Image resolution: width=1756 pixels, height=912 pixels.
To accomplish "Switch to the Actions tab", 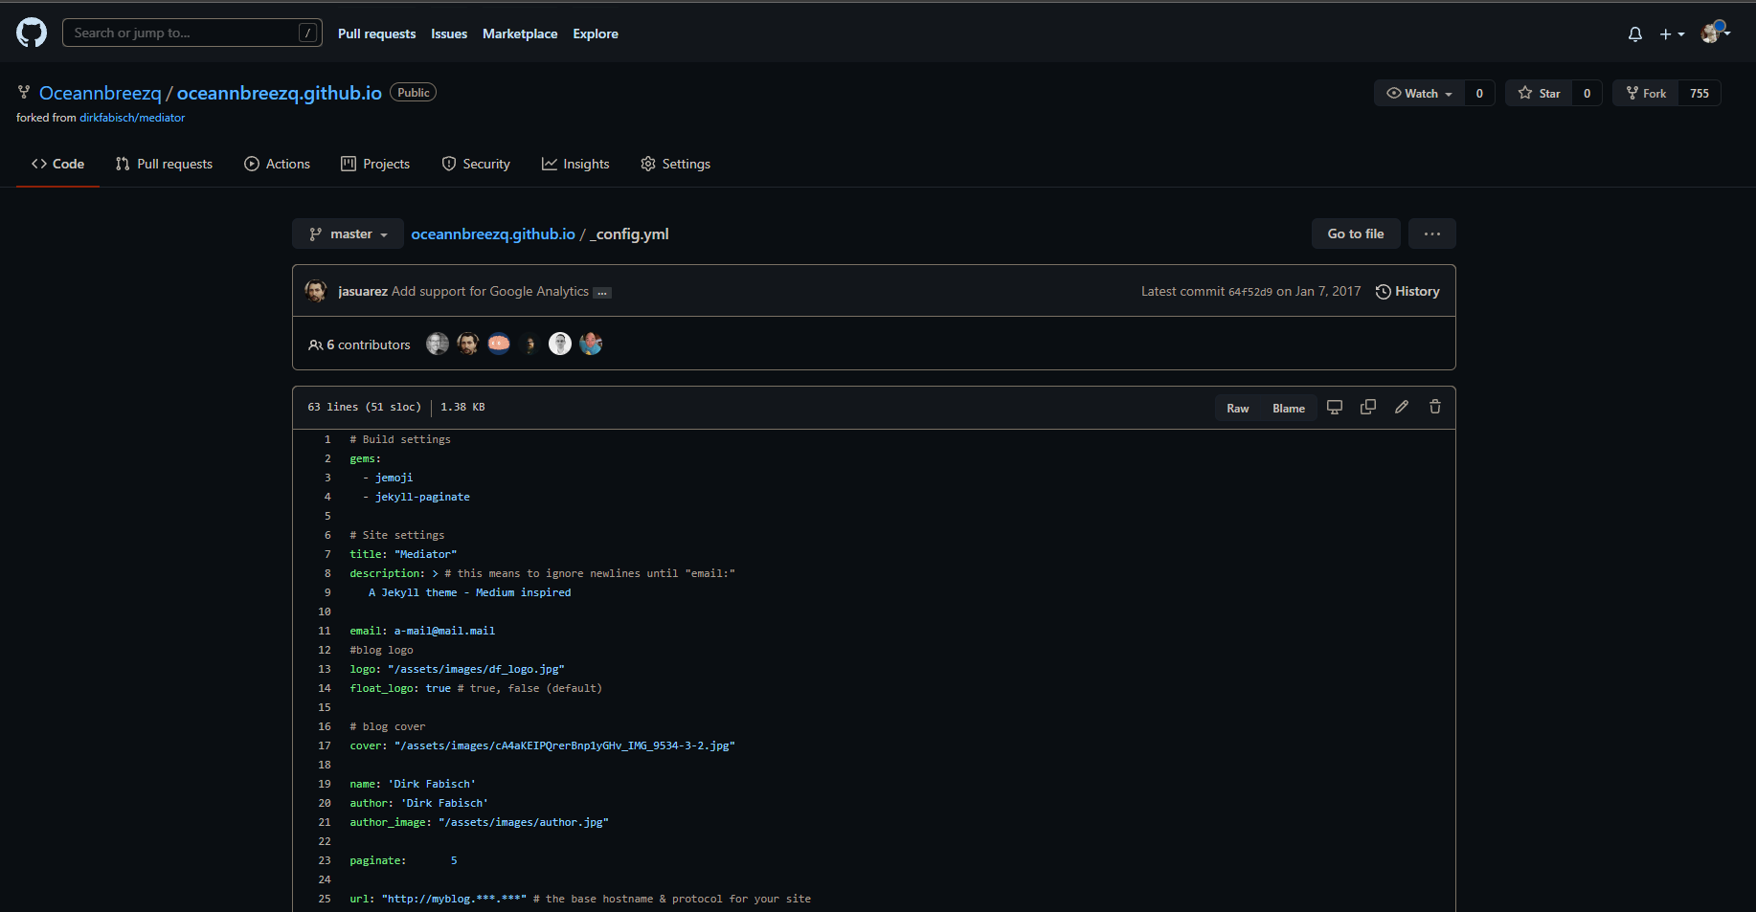I will [x=278, y=164].
